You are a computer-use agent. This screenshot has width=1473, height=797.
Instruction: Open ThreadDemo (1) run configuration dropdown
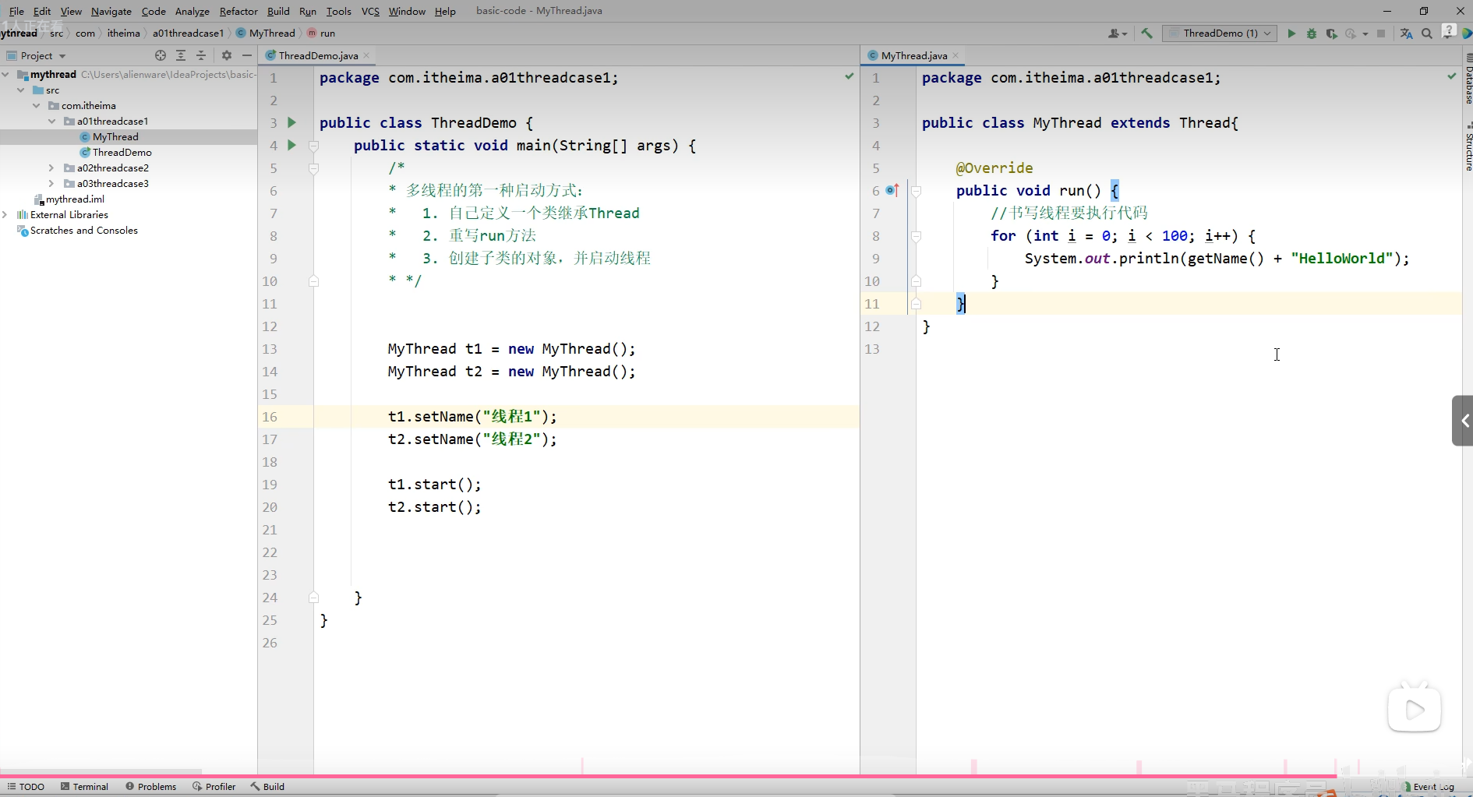(x=1220, y=34)
